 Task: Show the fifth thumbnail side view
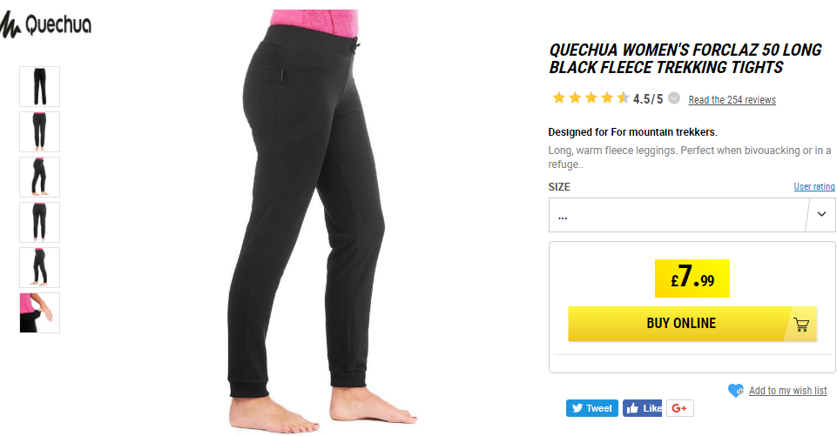click(x=39, y=268)
